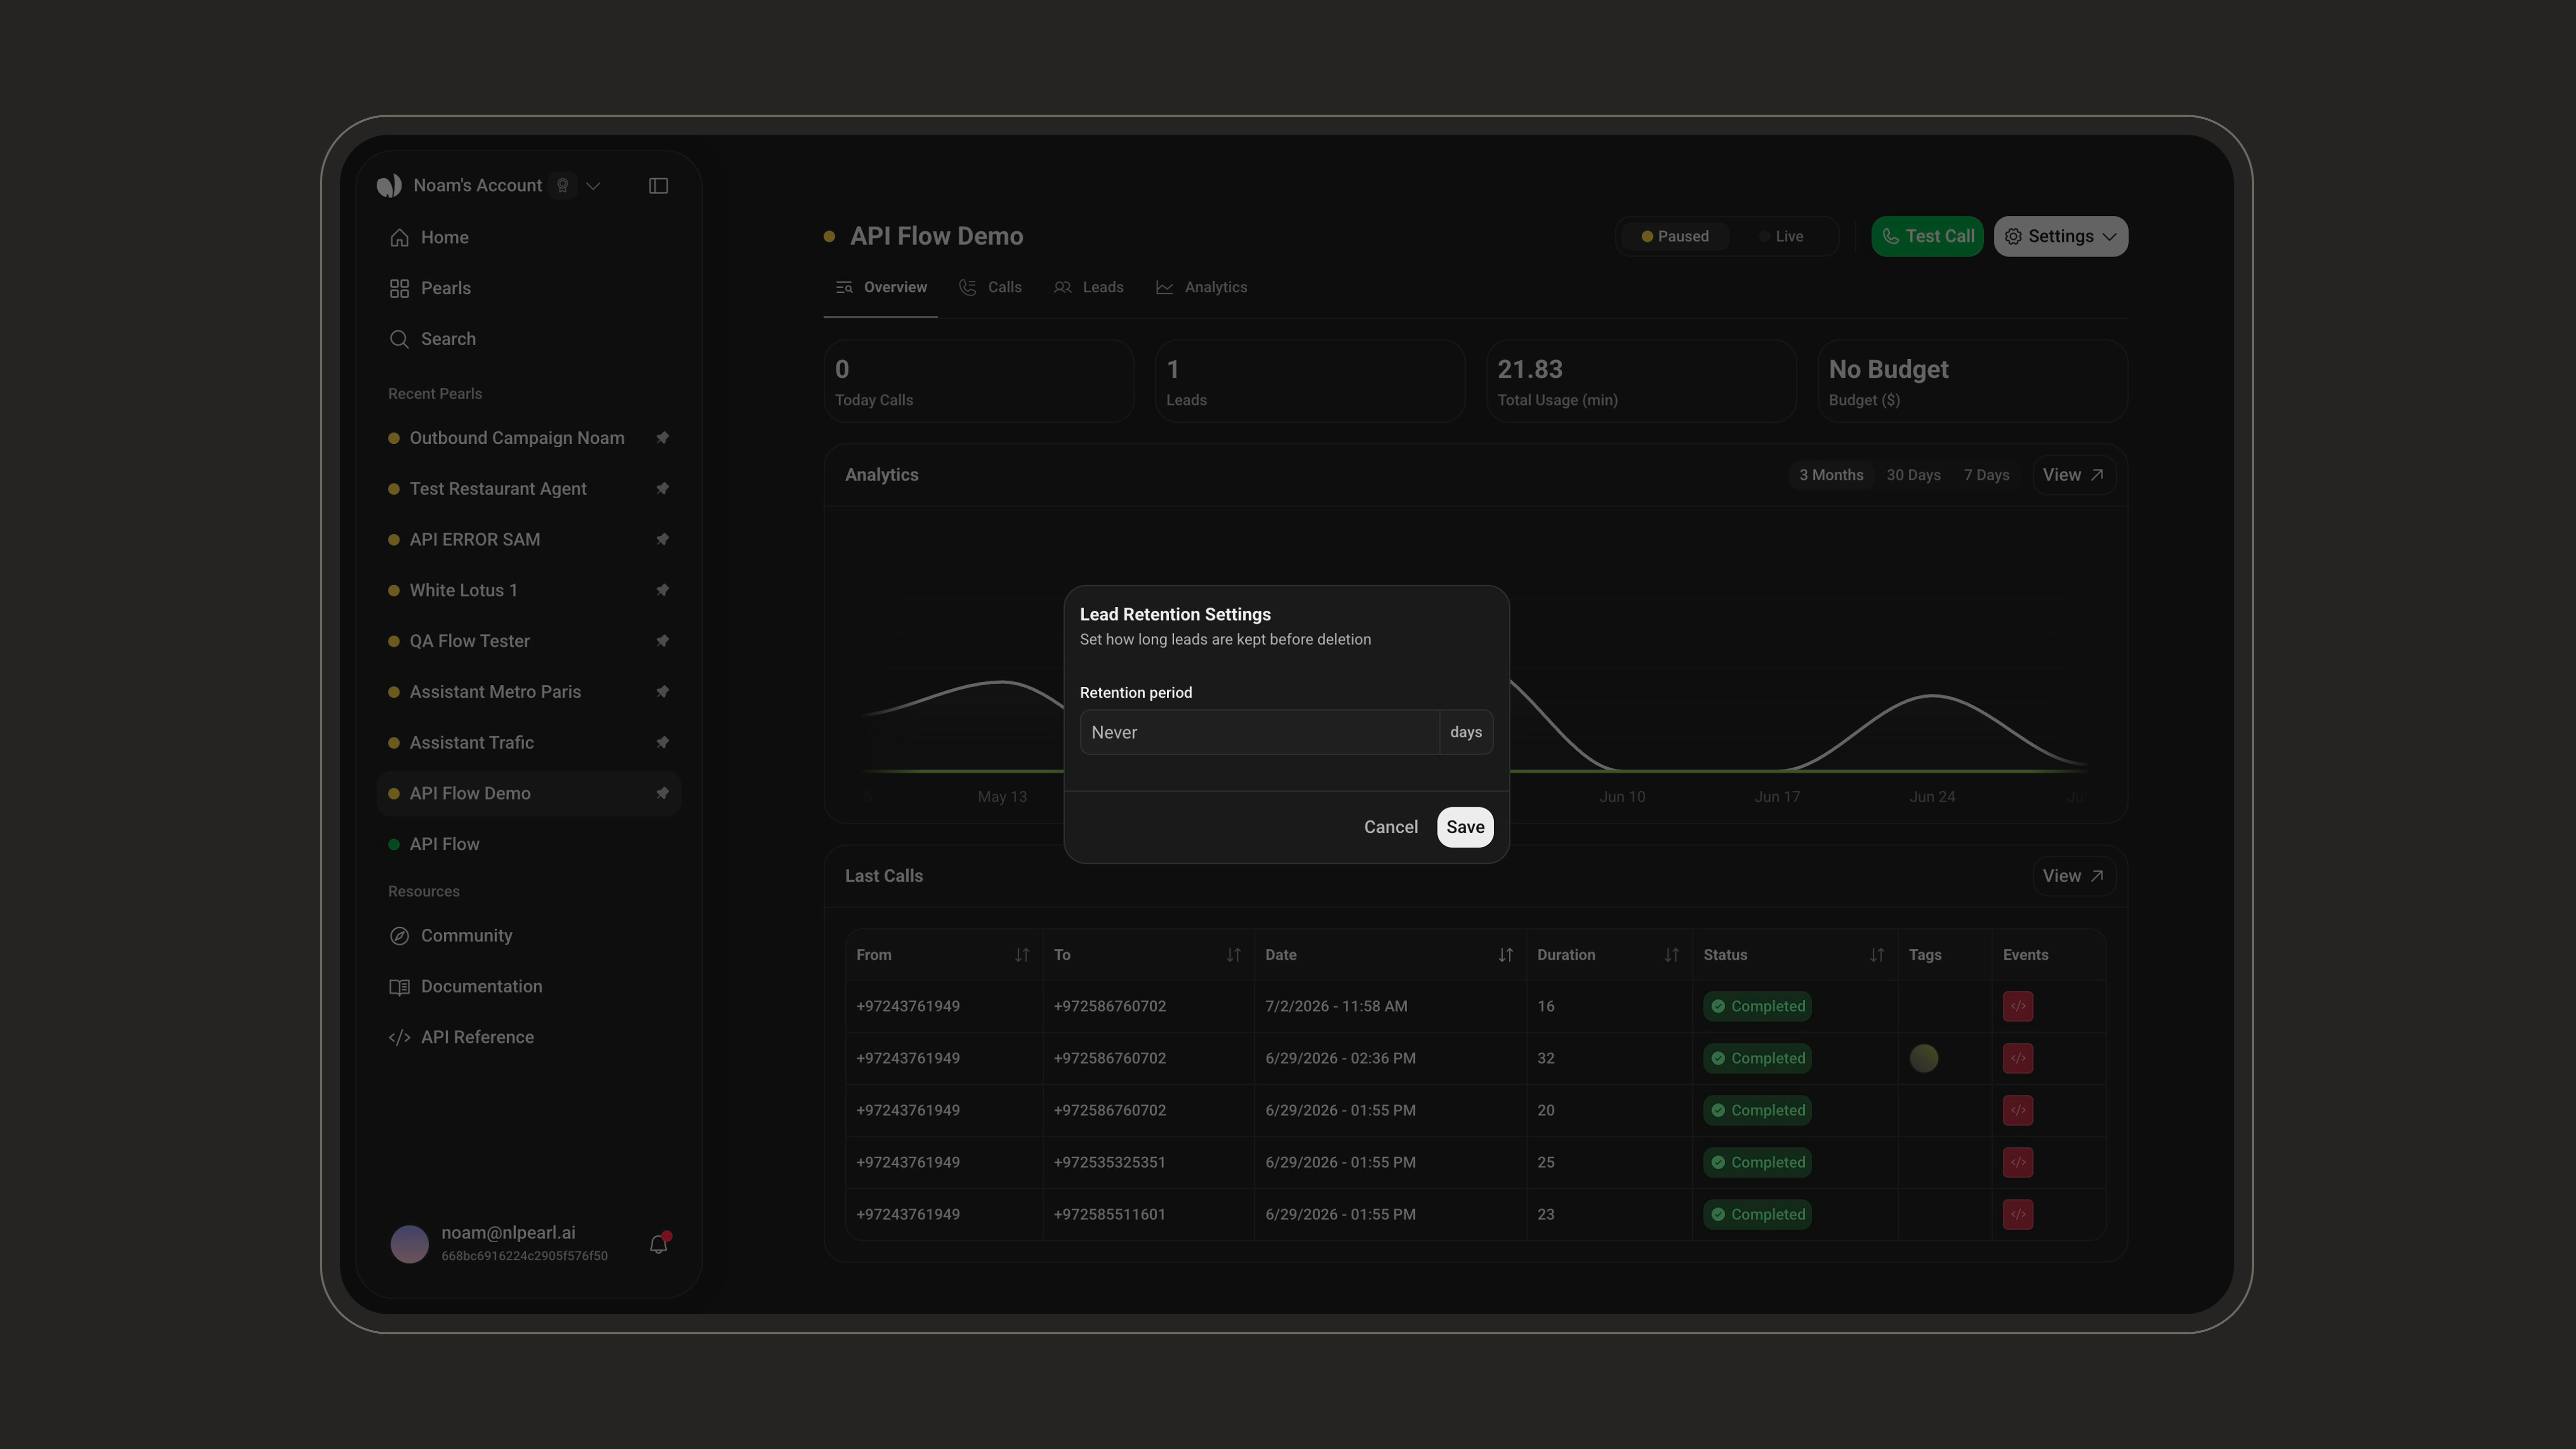Go to Pearls in the sidebar
This screenshot has height=1449, width=2576.
coord(528,289)
